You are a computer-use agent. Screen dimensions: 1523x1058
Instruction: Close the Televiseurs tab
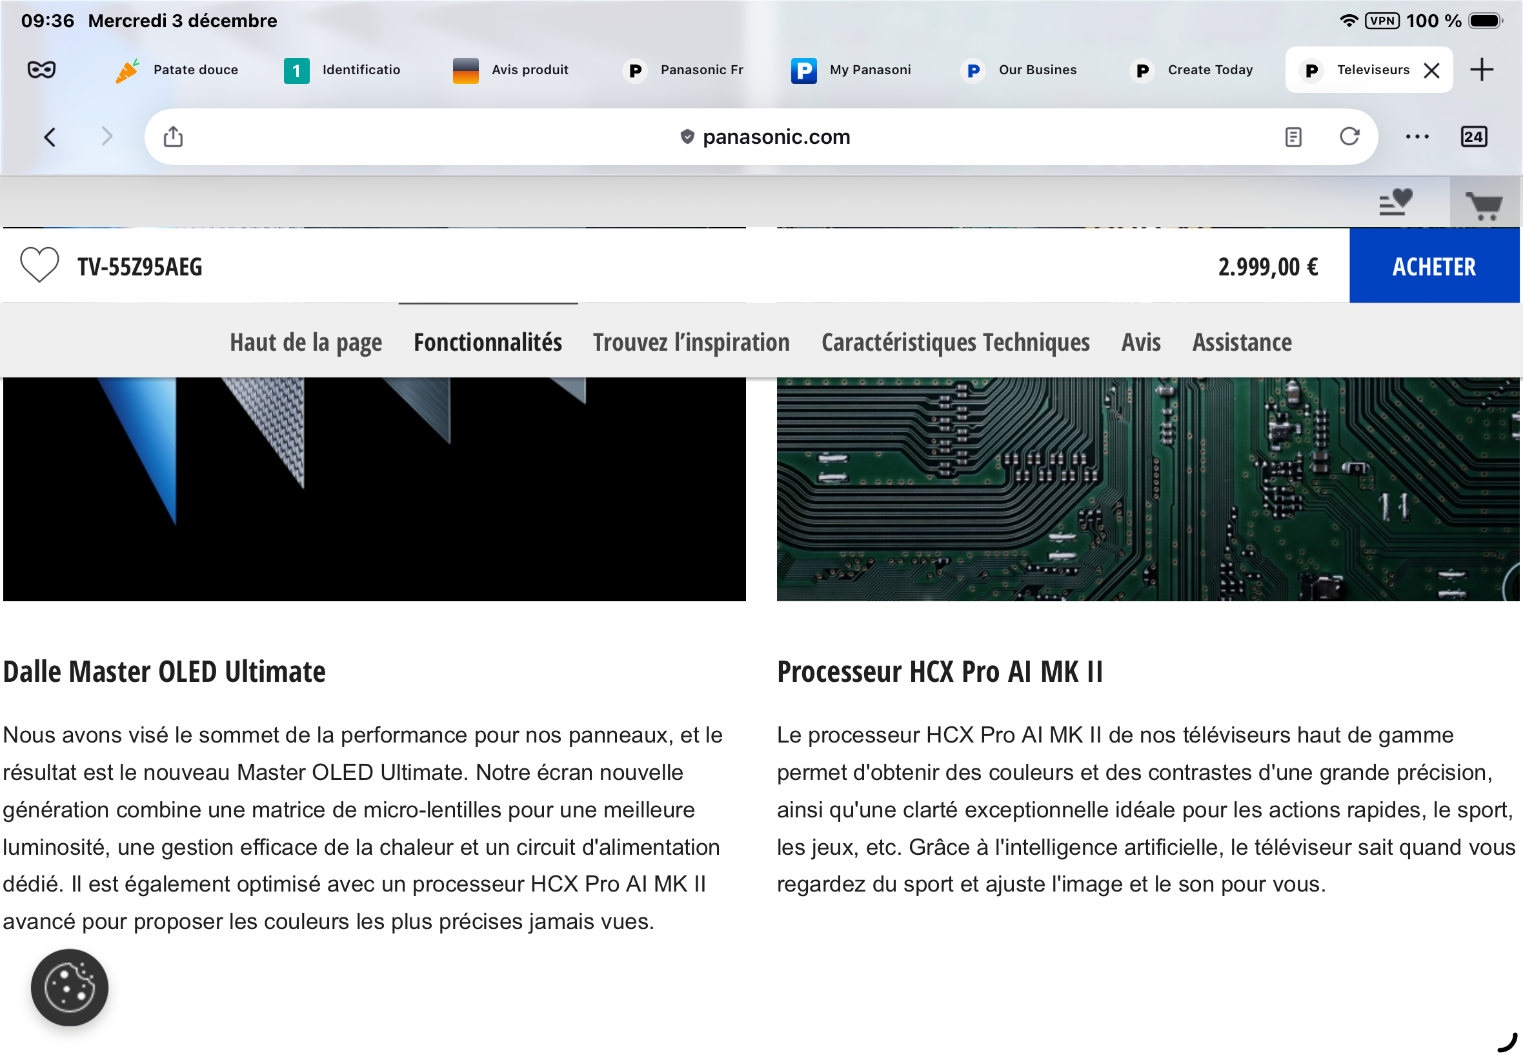point(1431,70)
